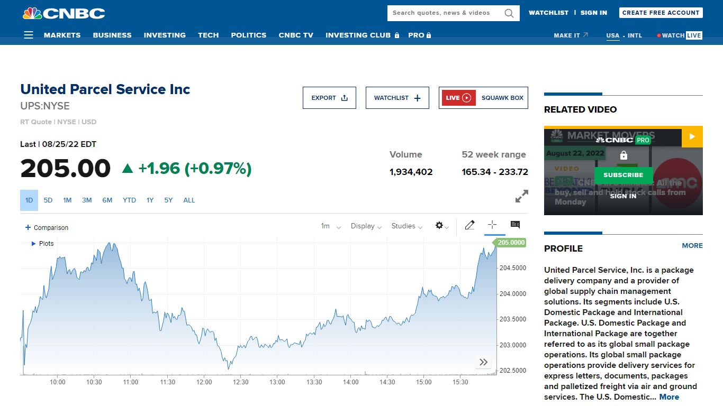Switch to INTL edition

pos(635,35)
